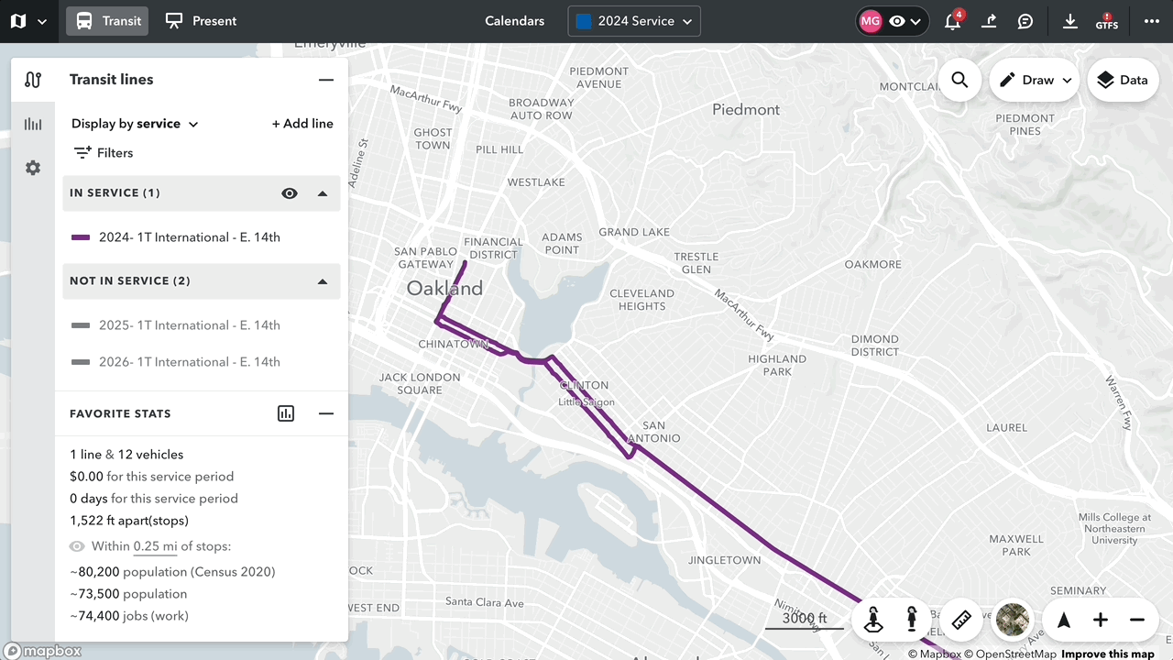Toggle the stops radius eye icon
The width and height of the screenshot is (1173, 660).
pyautogui.click(x=78, y=546)
